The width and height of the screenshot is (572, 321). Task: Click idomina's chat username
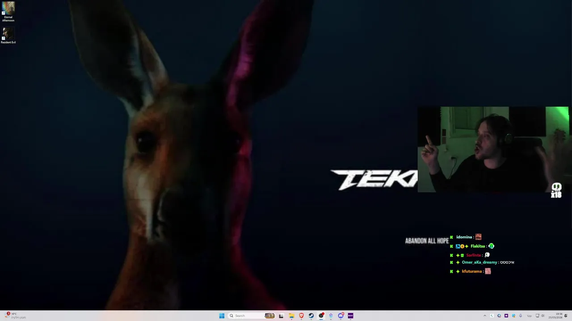coord(464,237)
